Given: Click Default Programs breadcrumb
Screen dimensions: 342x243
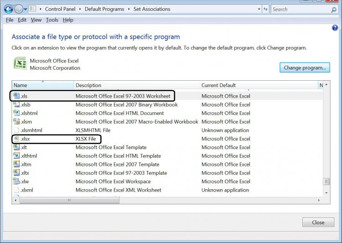Looking at the screenshot, I should click(104, 9).
